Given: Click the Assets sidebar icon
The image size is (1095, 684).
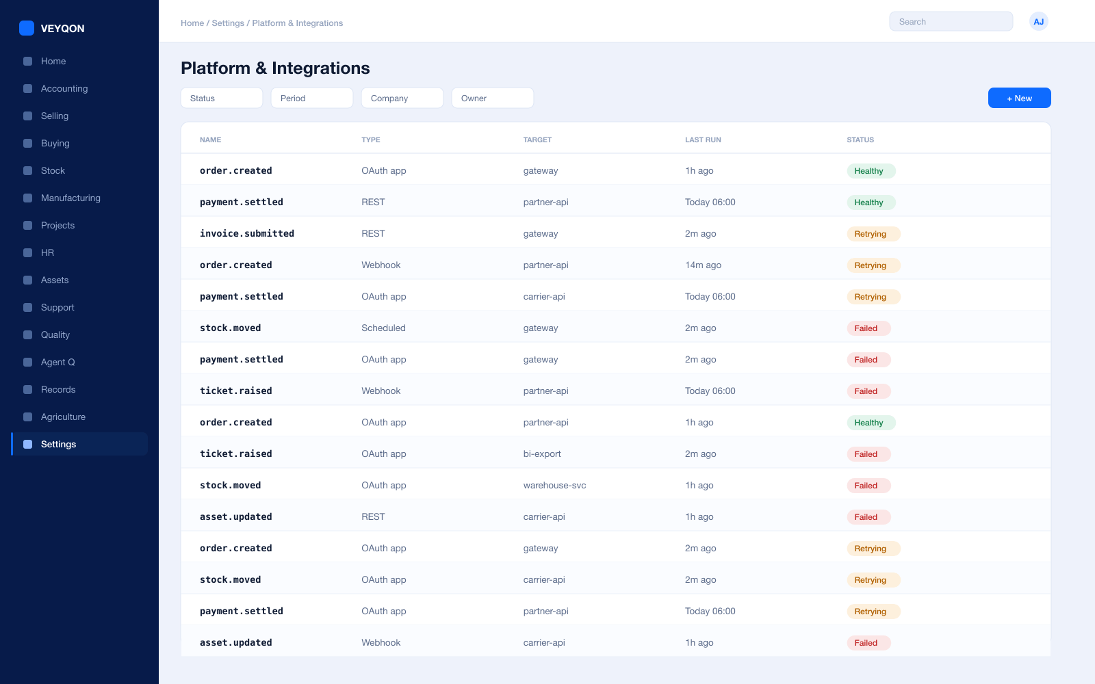Looking at the screenshot, I should (x=28, y=280).
